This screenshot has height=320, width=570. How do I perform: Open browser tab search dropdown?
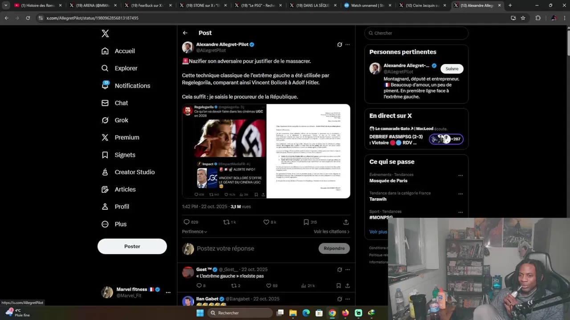point(6,5)
